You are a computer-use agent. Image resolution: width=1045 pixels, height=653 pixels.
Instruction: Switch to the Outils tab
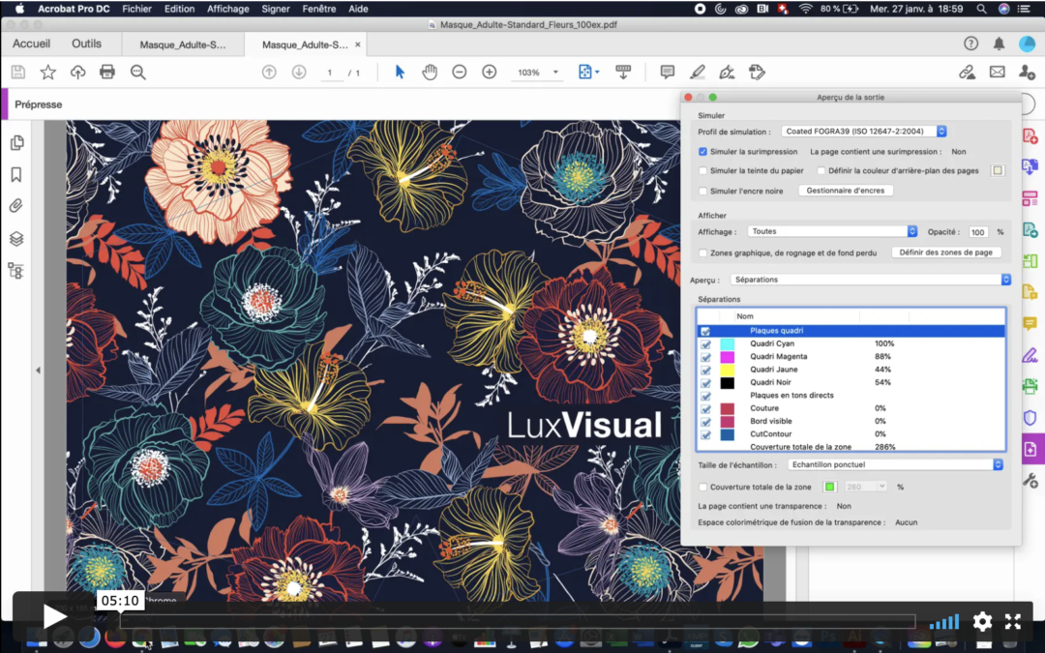(86, 45)
